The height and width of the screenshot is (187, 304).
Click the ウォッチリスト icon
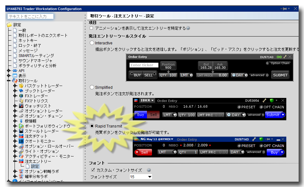[21, 106]
